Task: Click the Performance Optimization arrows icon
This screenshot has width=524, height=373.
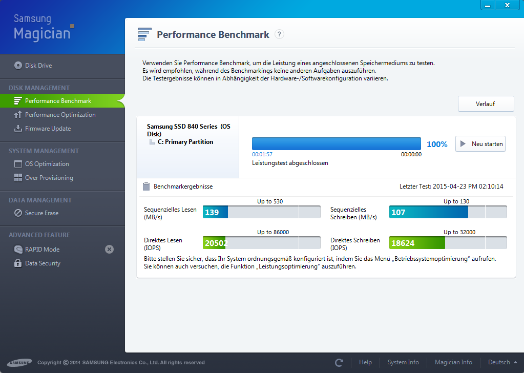Action: click(18, 115)
